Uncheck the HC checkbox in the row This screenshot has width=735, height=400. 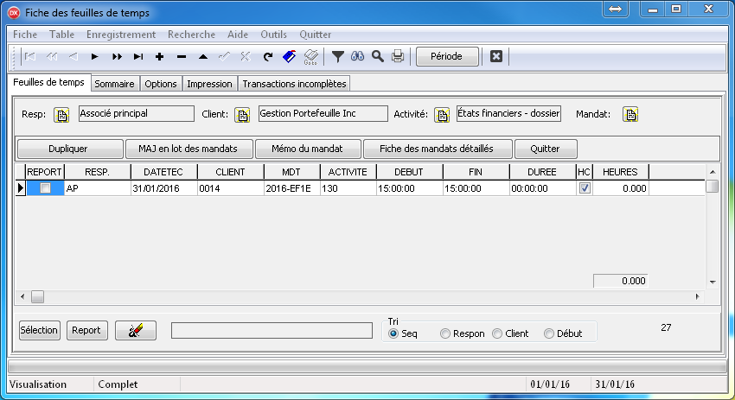(585, 188)
